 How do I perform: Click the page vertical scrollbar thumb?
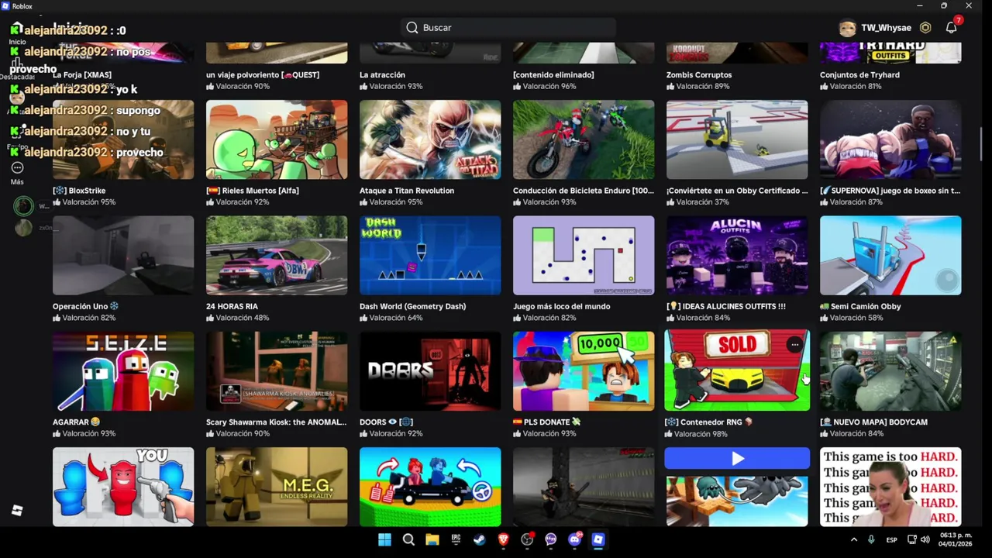pos(980,143)
